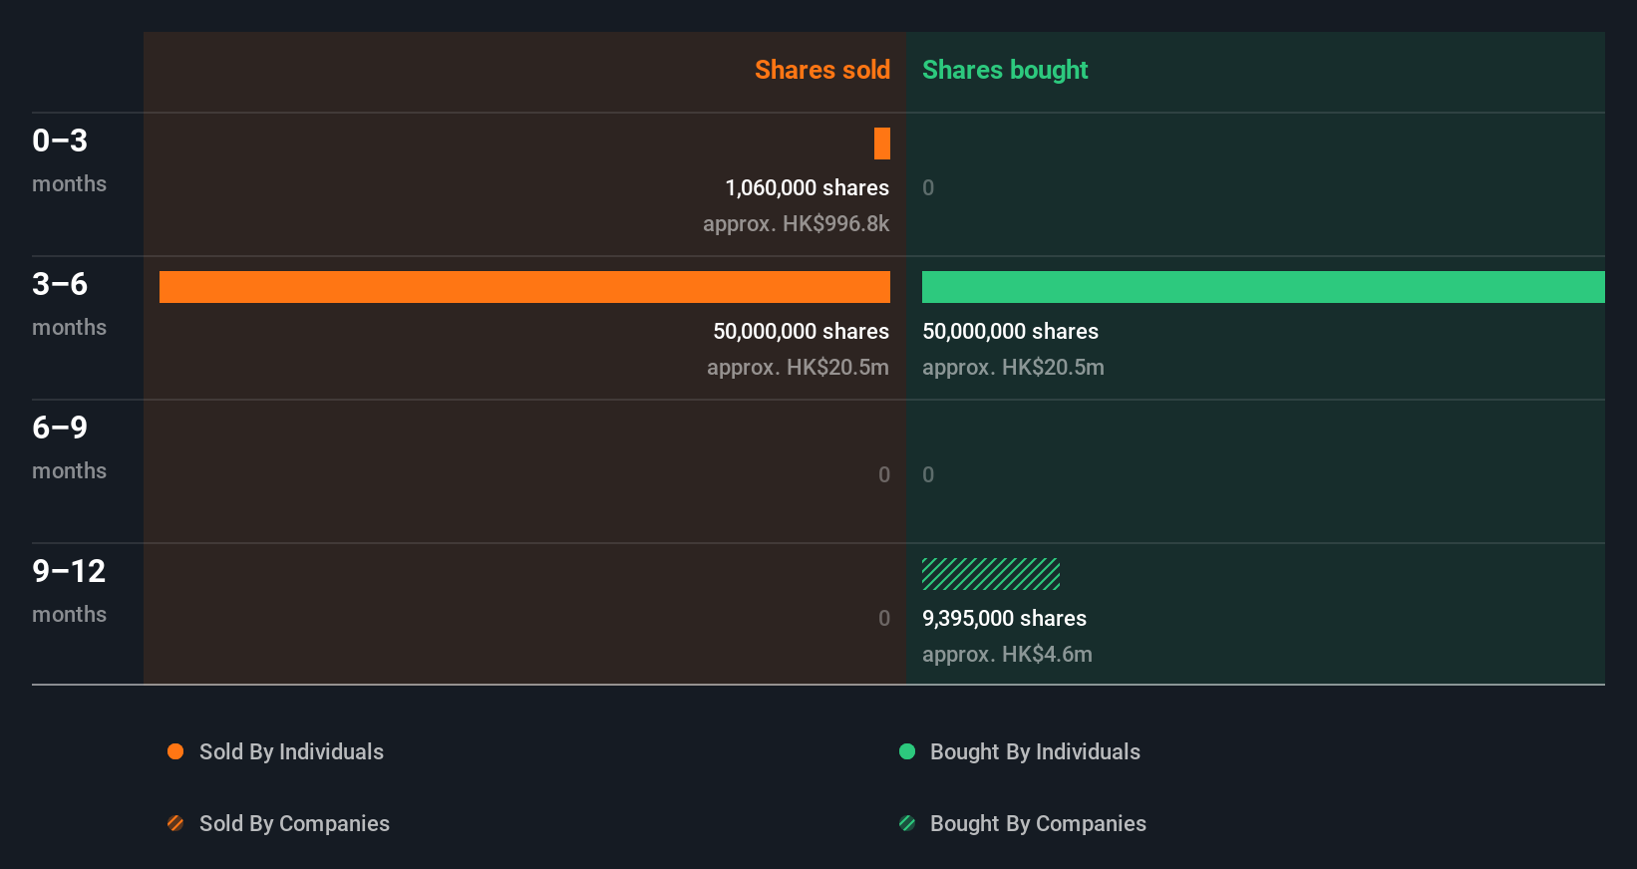Toggle the Bought By Companies legend label

coord(1038,823)
